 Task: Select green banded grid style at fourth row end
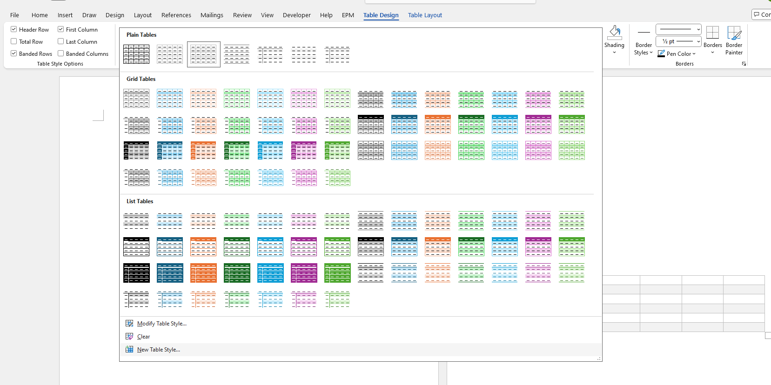click(337, 178)
